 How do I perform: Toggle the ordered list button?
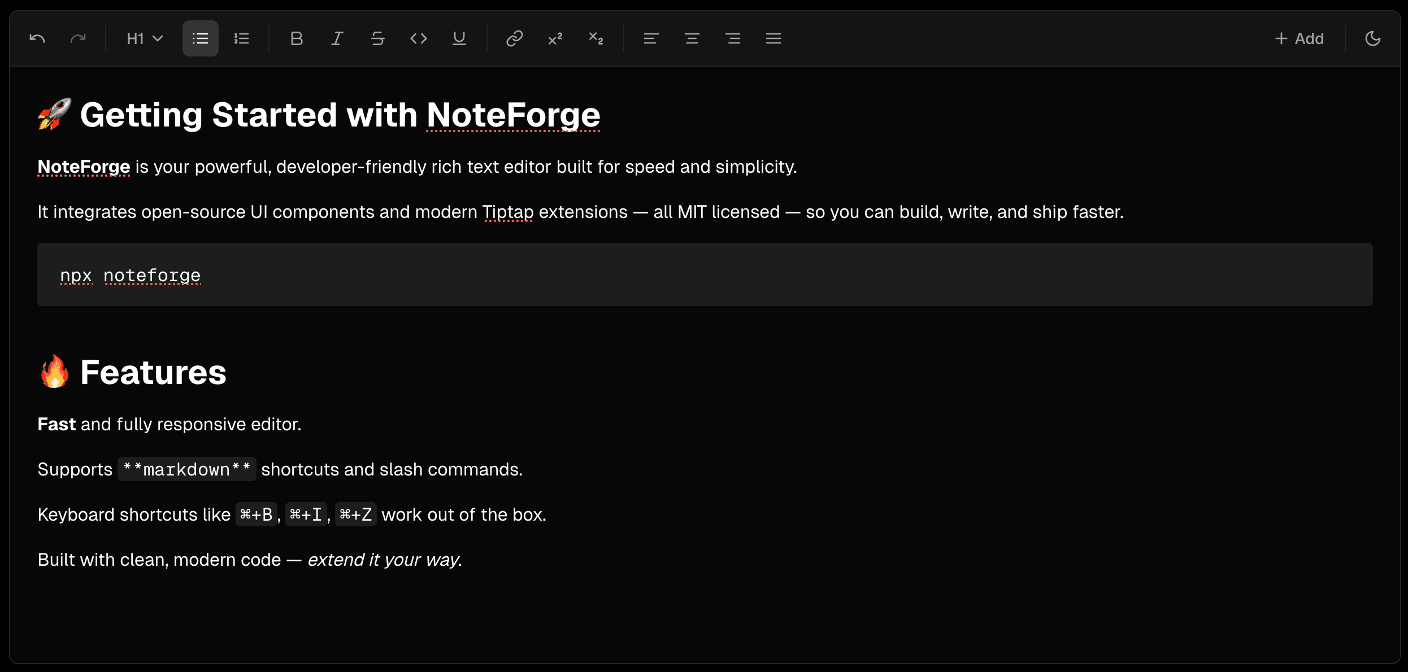tap(241, 38)
